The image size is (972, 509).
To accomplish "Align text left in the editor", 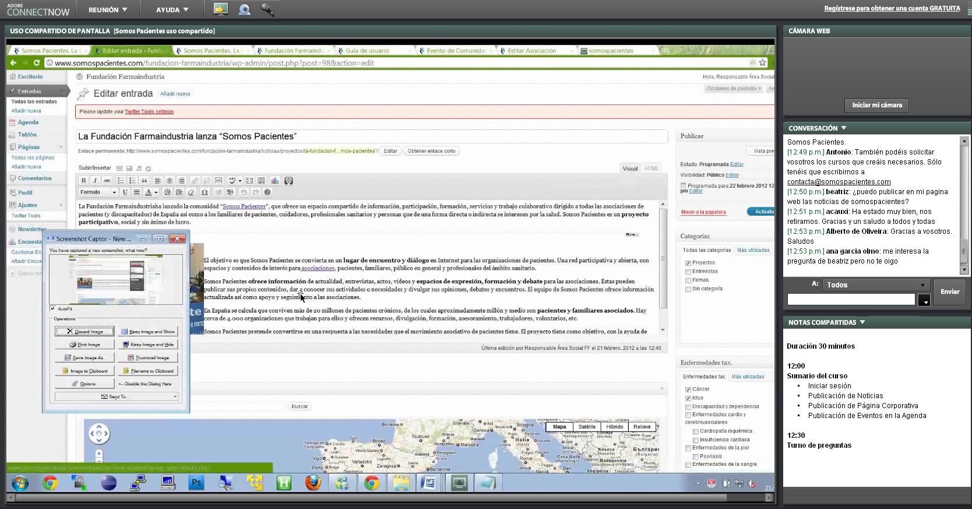I will (158, 181).
